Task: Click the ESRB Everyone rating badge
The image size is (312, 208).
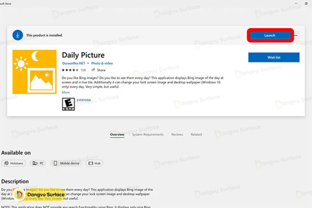Action: (x=69, y=104)
